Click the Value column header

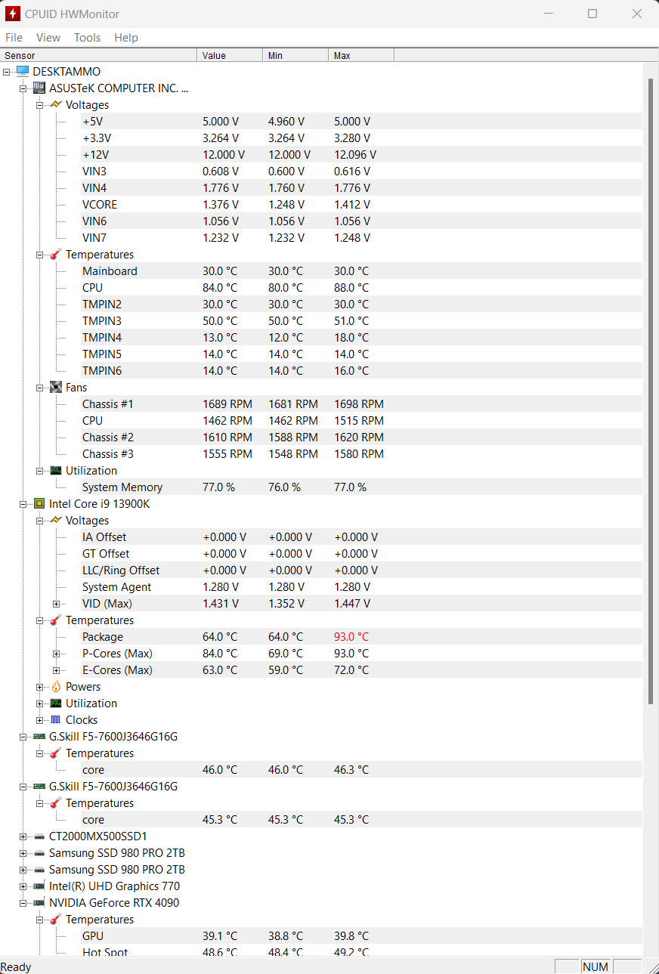pos(230,55)
